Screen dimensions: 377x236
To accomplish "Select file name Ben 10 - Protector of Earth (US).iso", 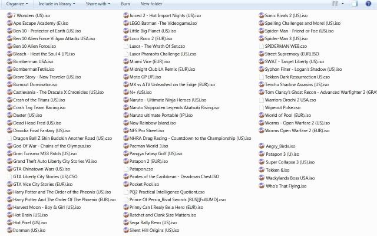I will (47, 31).
